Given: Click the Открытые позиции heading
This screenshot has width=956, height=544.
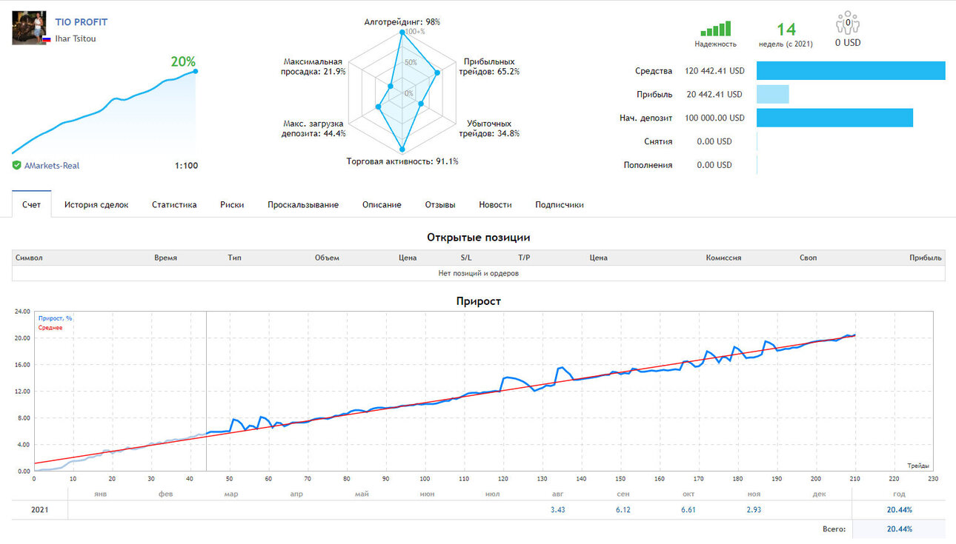Looking at the screenshot, I should [479, 238].
